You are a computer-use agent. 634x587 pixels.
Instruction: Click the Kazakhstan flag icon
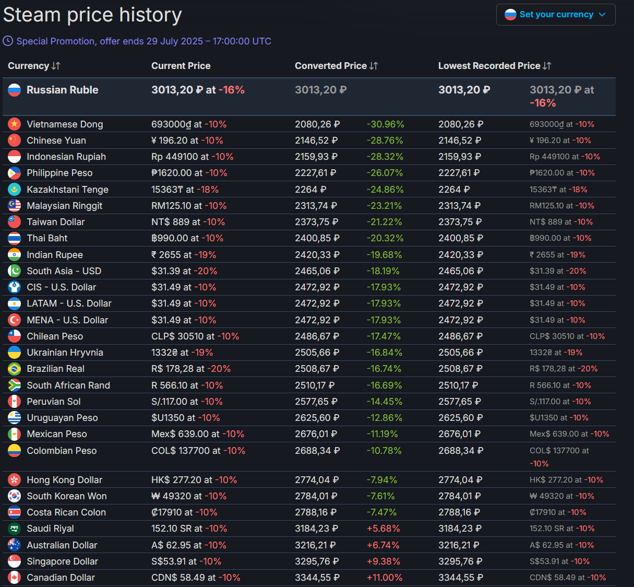coord(15,189)
